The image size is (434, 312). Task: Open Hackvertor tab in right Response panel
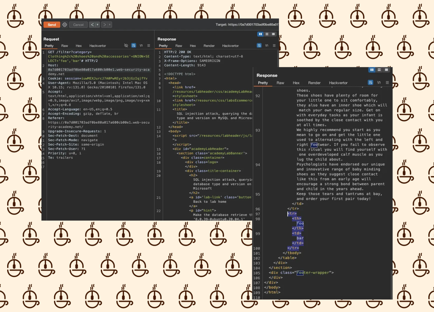tap(338, 83)
